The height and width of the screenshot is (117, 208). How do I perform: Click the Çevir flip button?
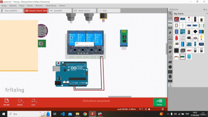coord(33,102)
